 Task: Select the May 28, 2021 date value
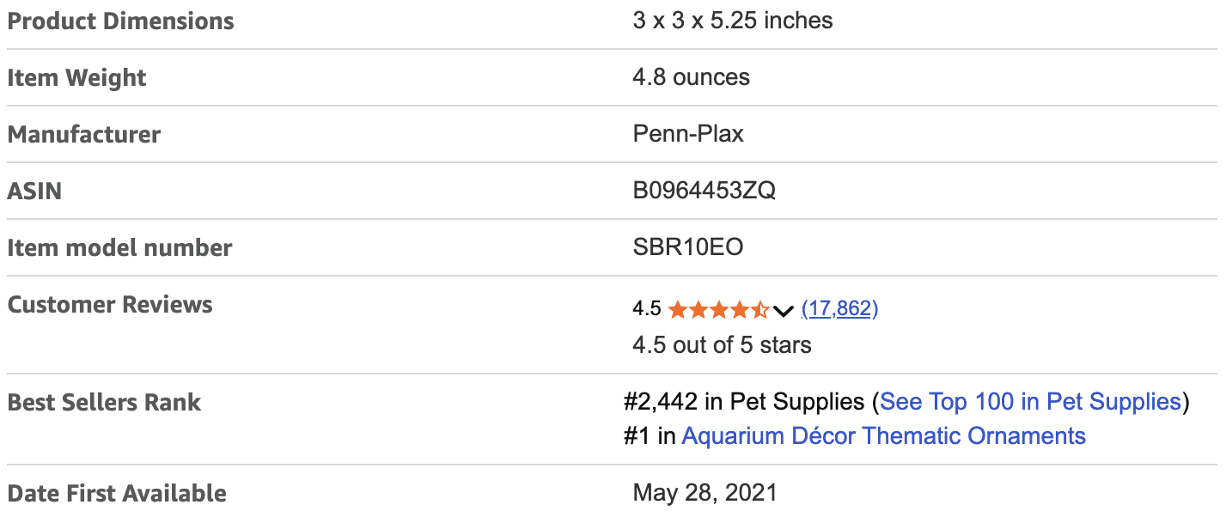tap(704, 493)
